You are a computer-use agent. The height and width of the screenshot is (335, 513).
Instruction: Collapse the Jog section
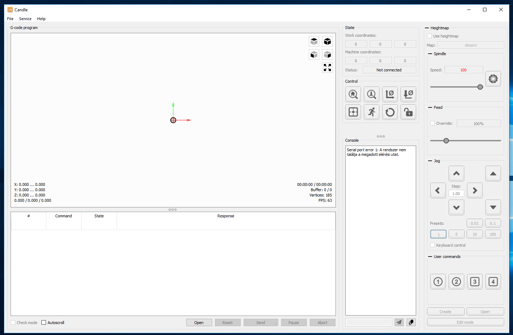tap(430, 161)
